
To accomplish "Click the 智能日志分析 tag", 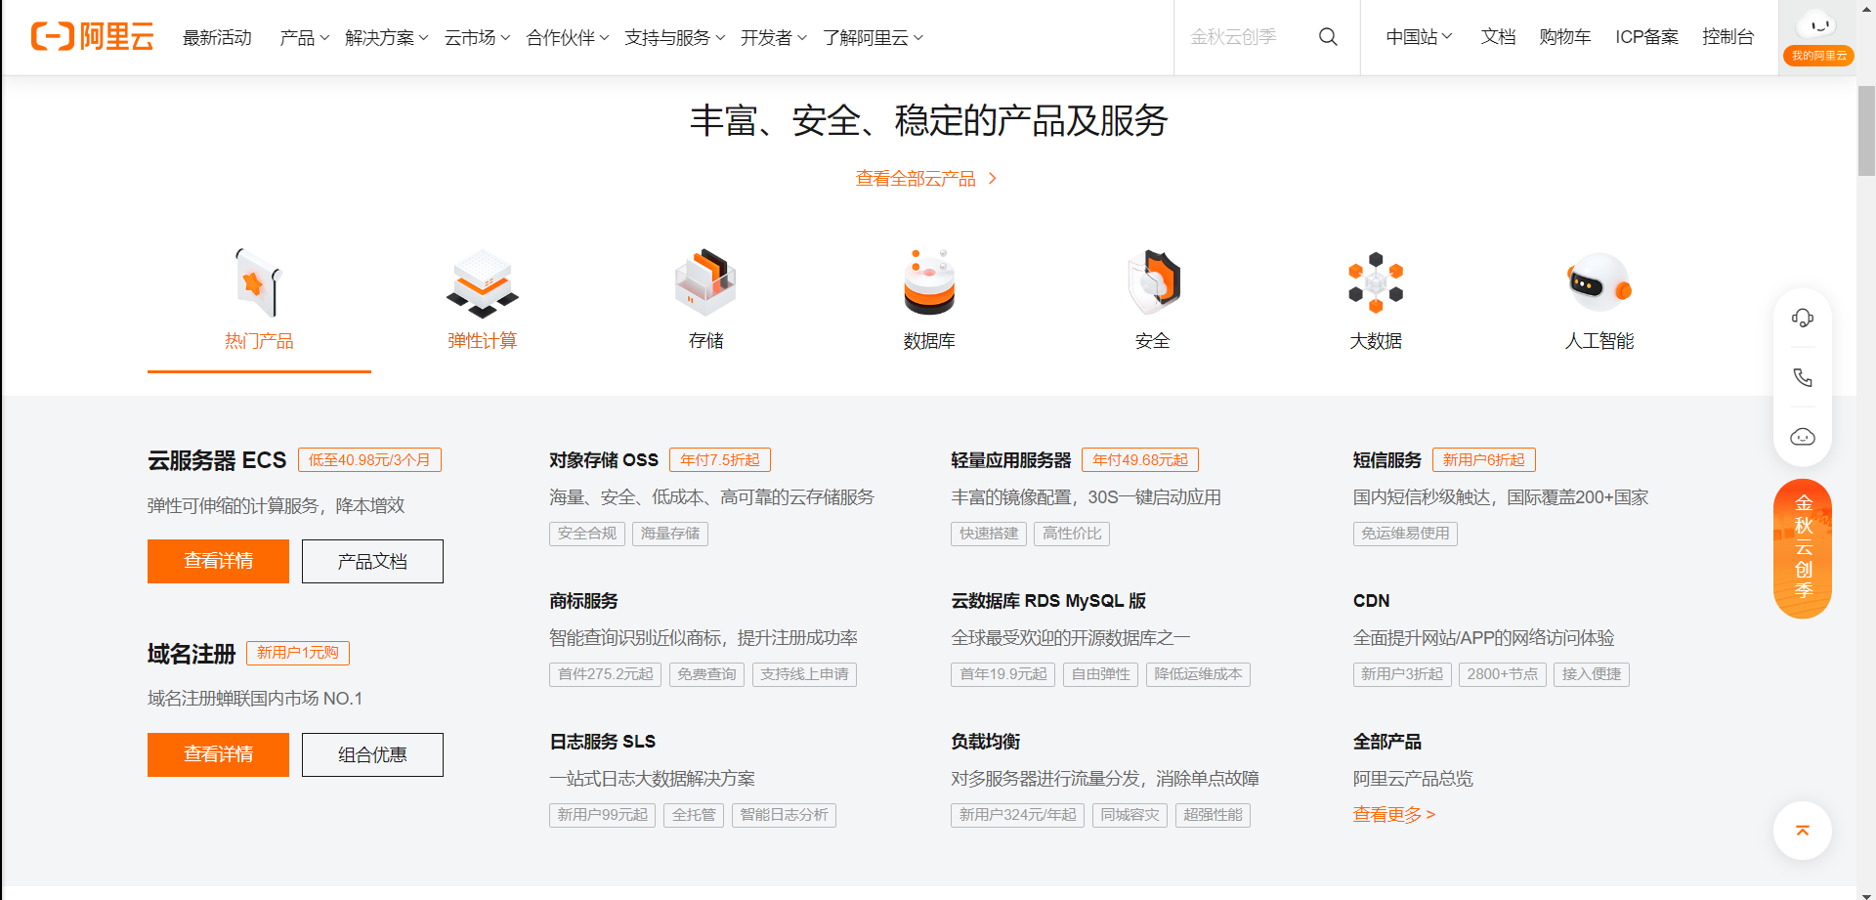I will pos(784,815).
